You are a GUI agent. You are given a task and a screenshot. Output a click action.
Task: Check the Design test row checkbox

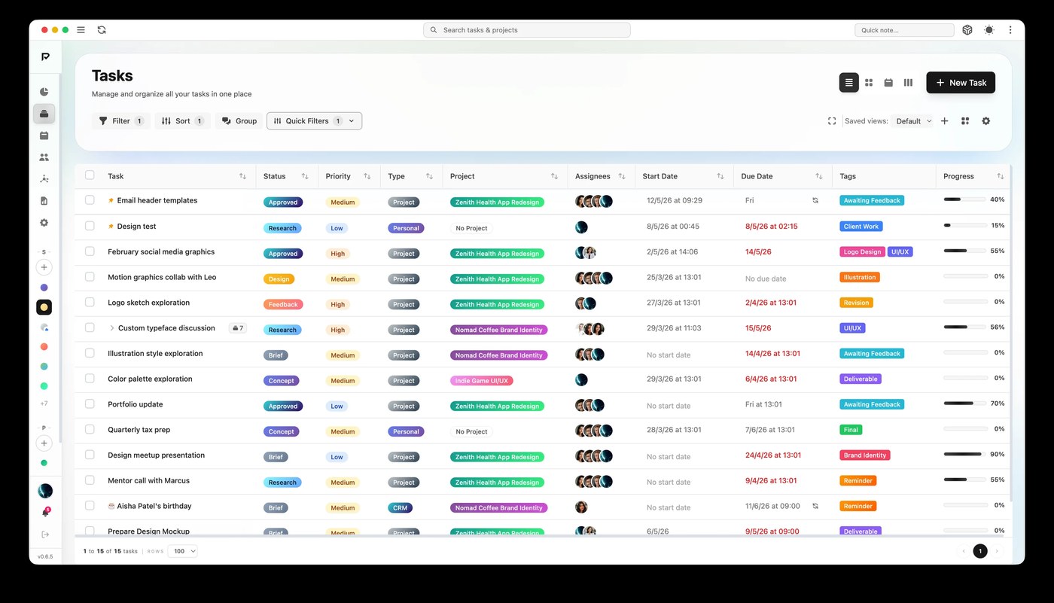[x=90, y=226]
